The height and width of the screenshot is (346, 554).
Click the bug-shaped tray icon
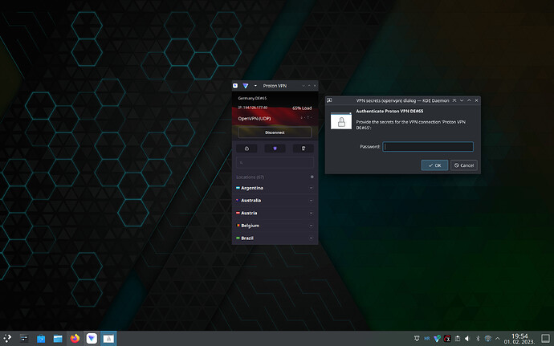pos(417,339)
